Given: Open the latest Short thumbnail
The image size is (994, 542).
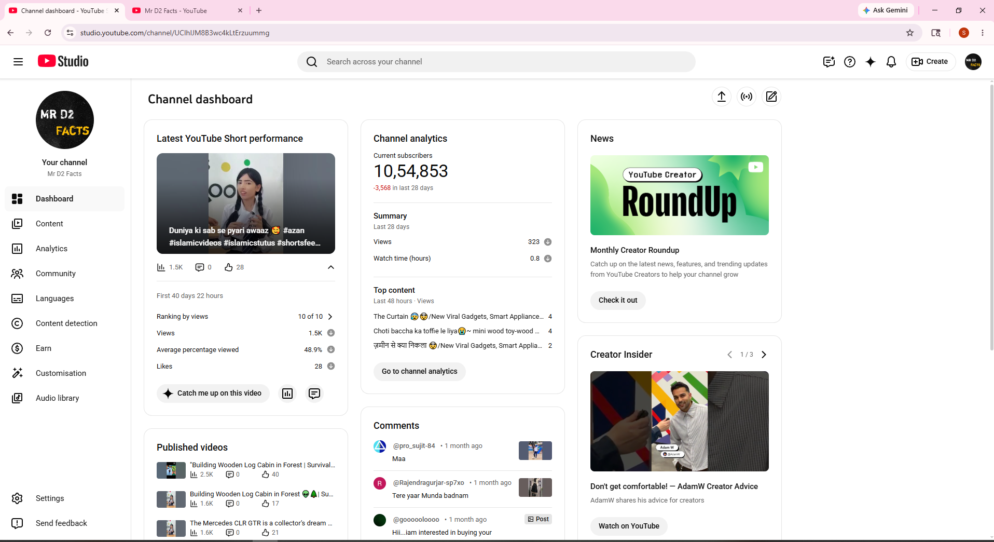Looking at the screenshot, I should pos(246,204).
